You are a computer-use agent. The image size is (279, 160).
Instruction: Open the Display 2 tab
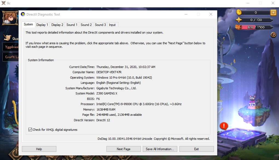(57, 25)
